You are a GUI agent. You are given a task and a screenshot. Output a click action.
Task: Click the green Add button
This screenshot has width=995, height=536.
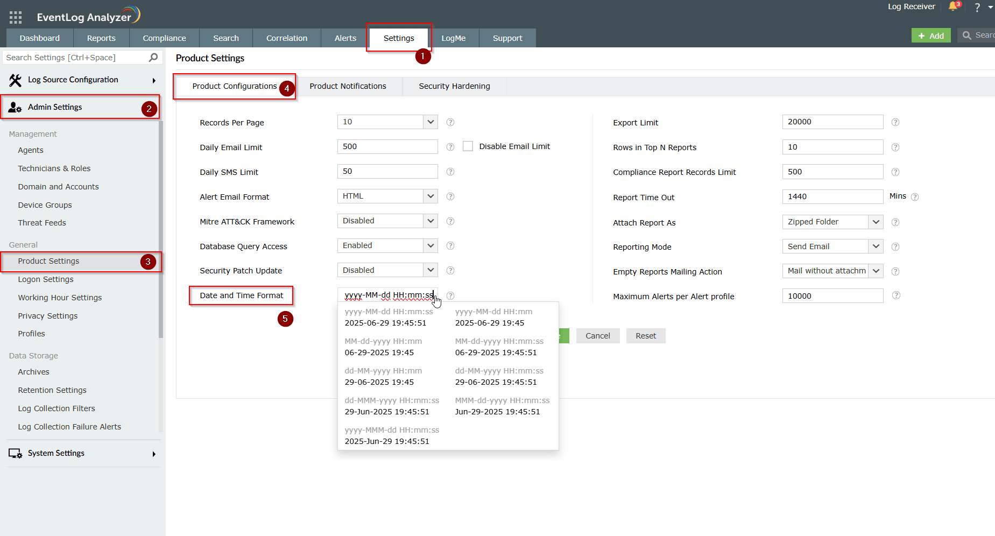931,36
